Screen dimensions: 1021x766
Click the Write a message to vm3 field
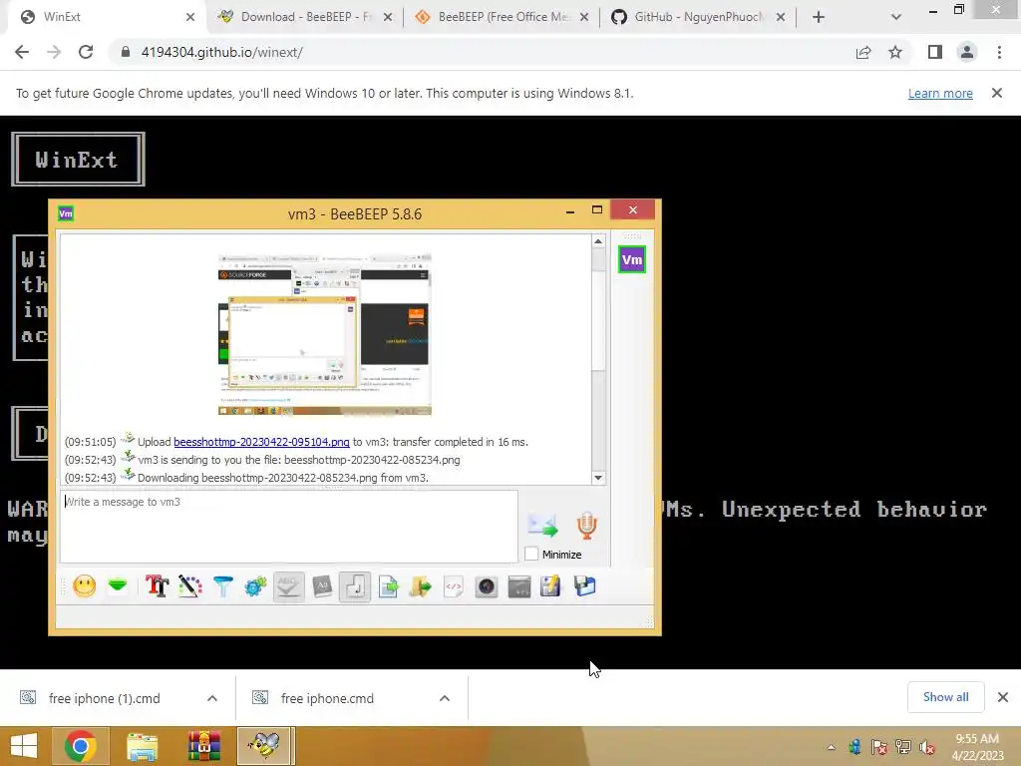[x=289, y=527]
